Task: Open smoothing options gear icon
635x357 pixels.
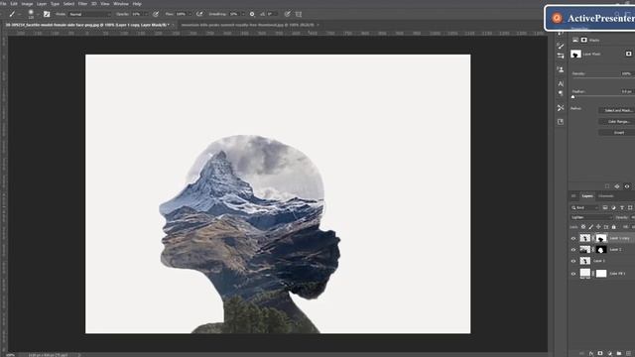Action: point(252,14)
